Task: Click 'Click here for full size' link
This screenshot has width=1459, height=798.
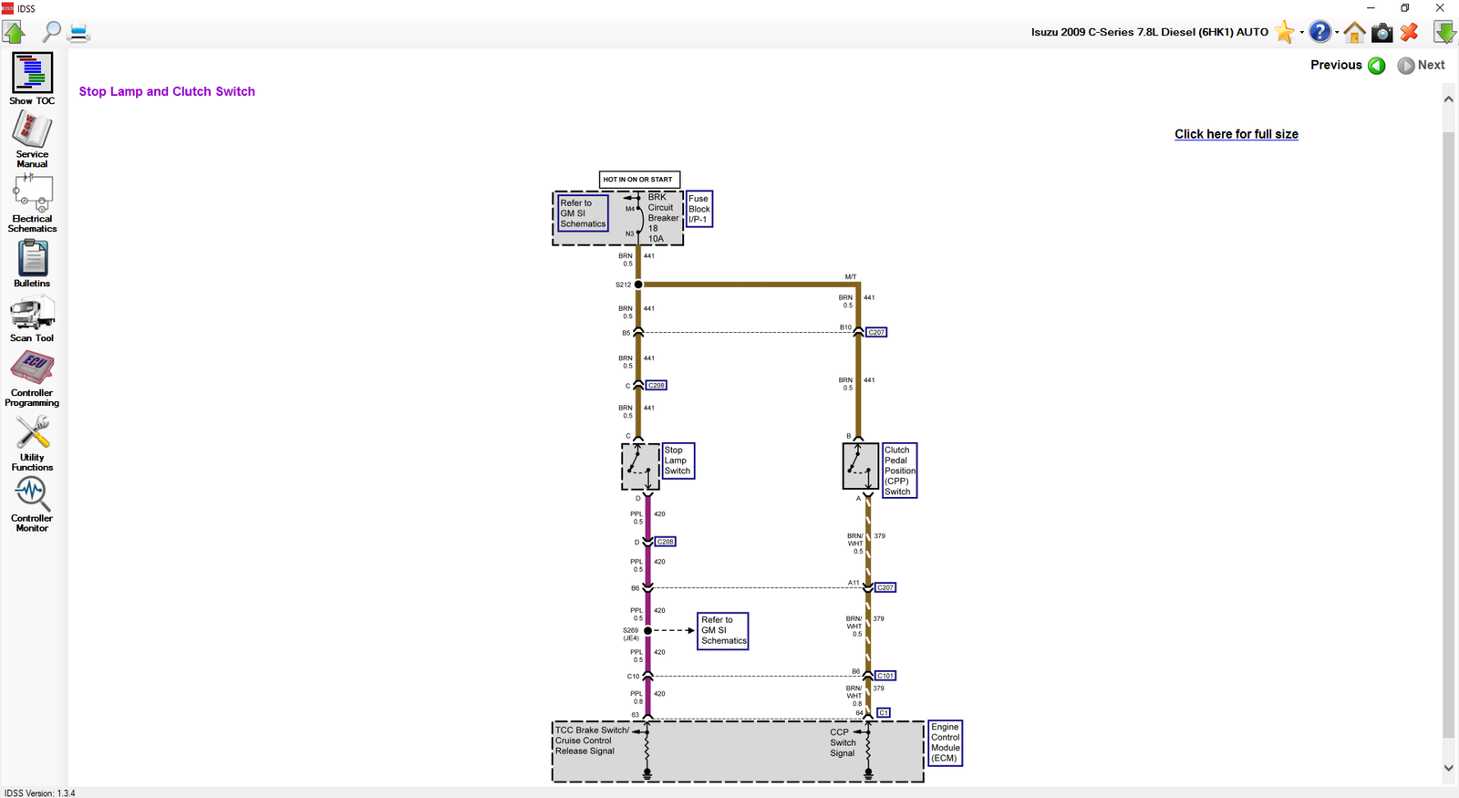Action: pos(1236,134)
